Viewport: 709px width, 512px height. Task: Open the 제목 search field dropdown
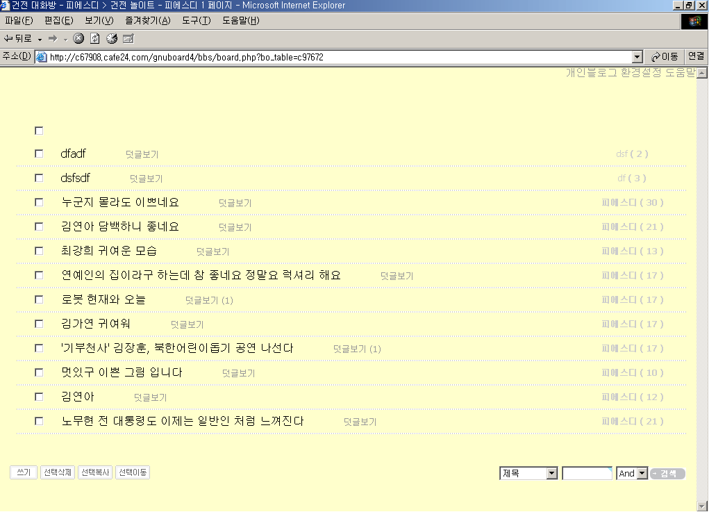point(551,474)
